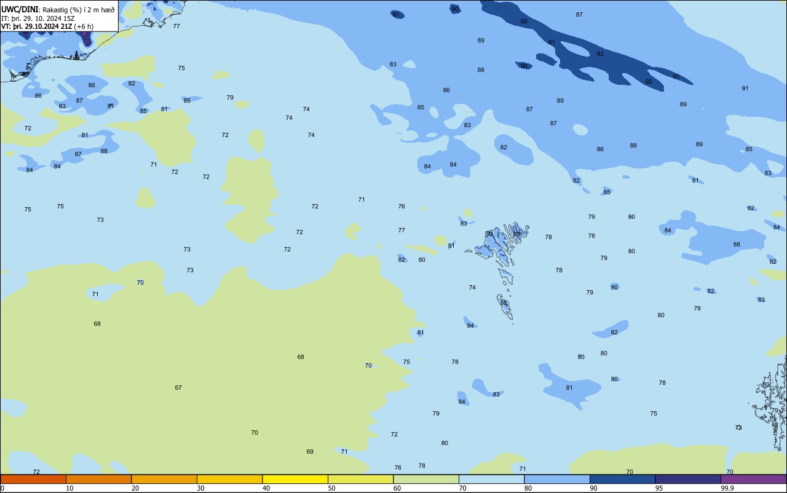The image size is (787, 493).
Task: Click the legend tick label '0'
Action: [x=2, y=488]
